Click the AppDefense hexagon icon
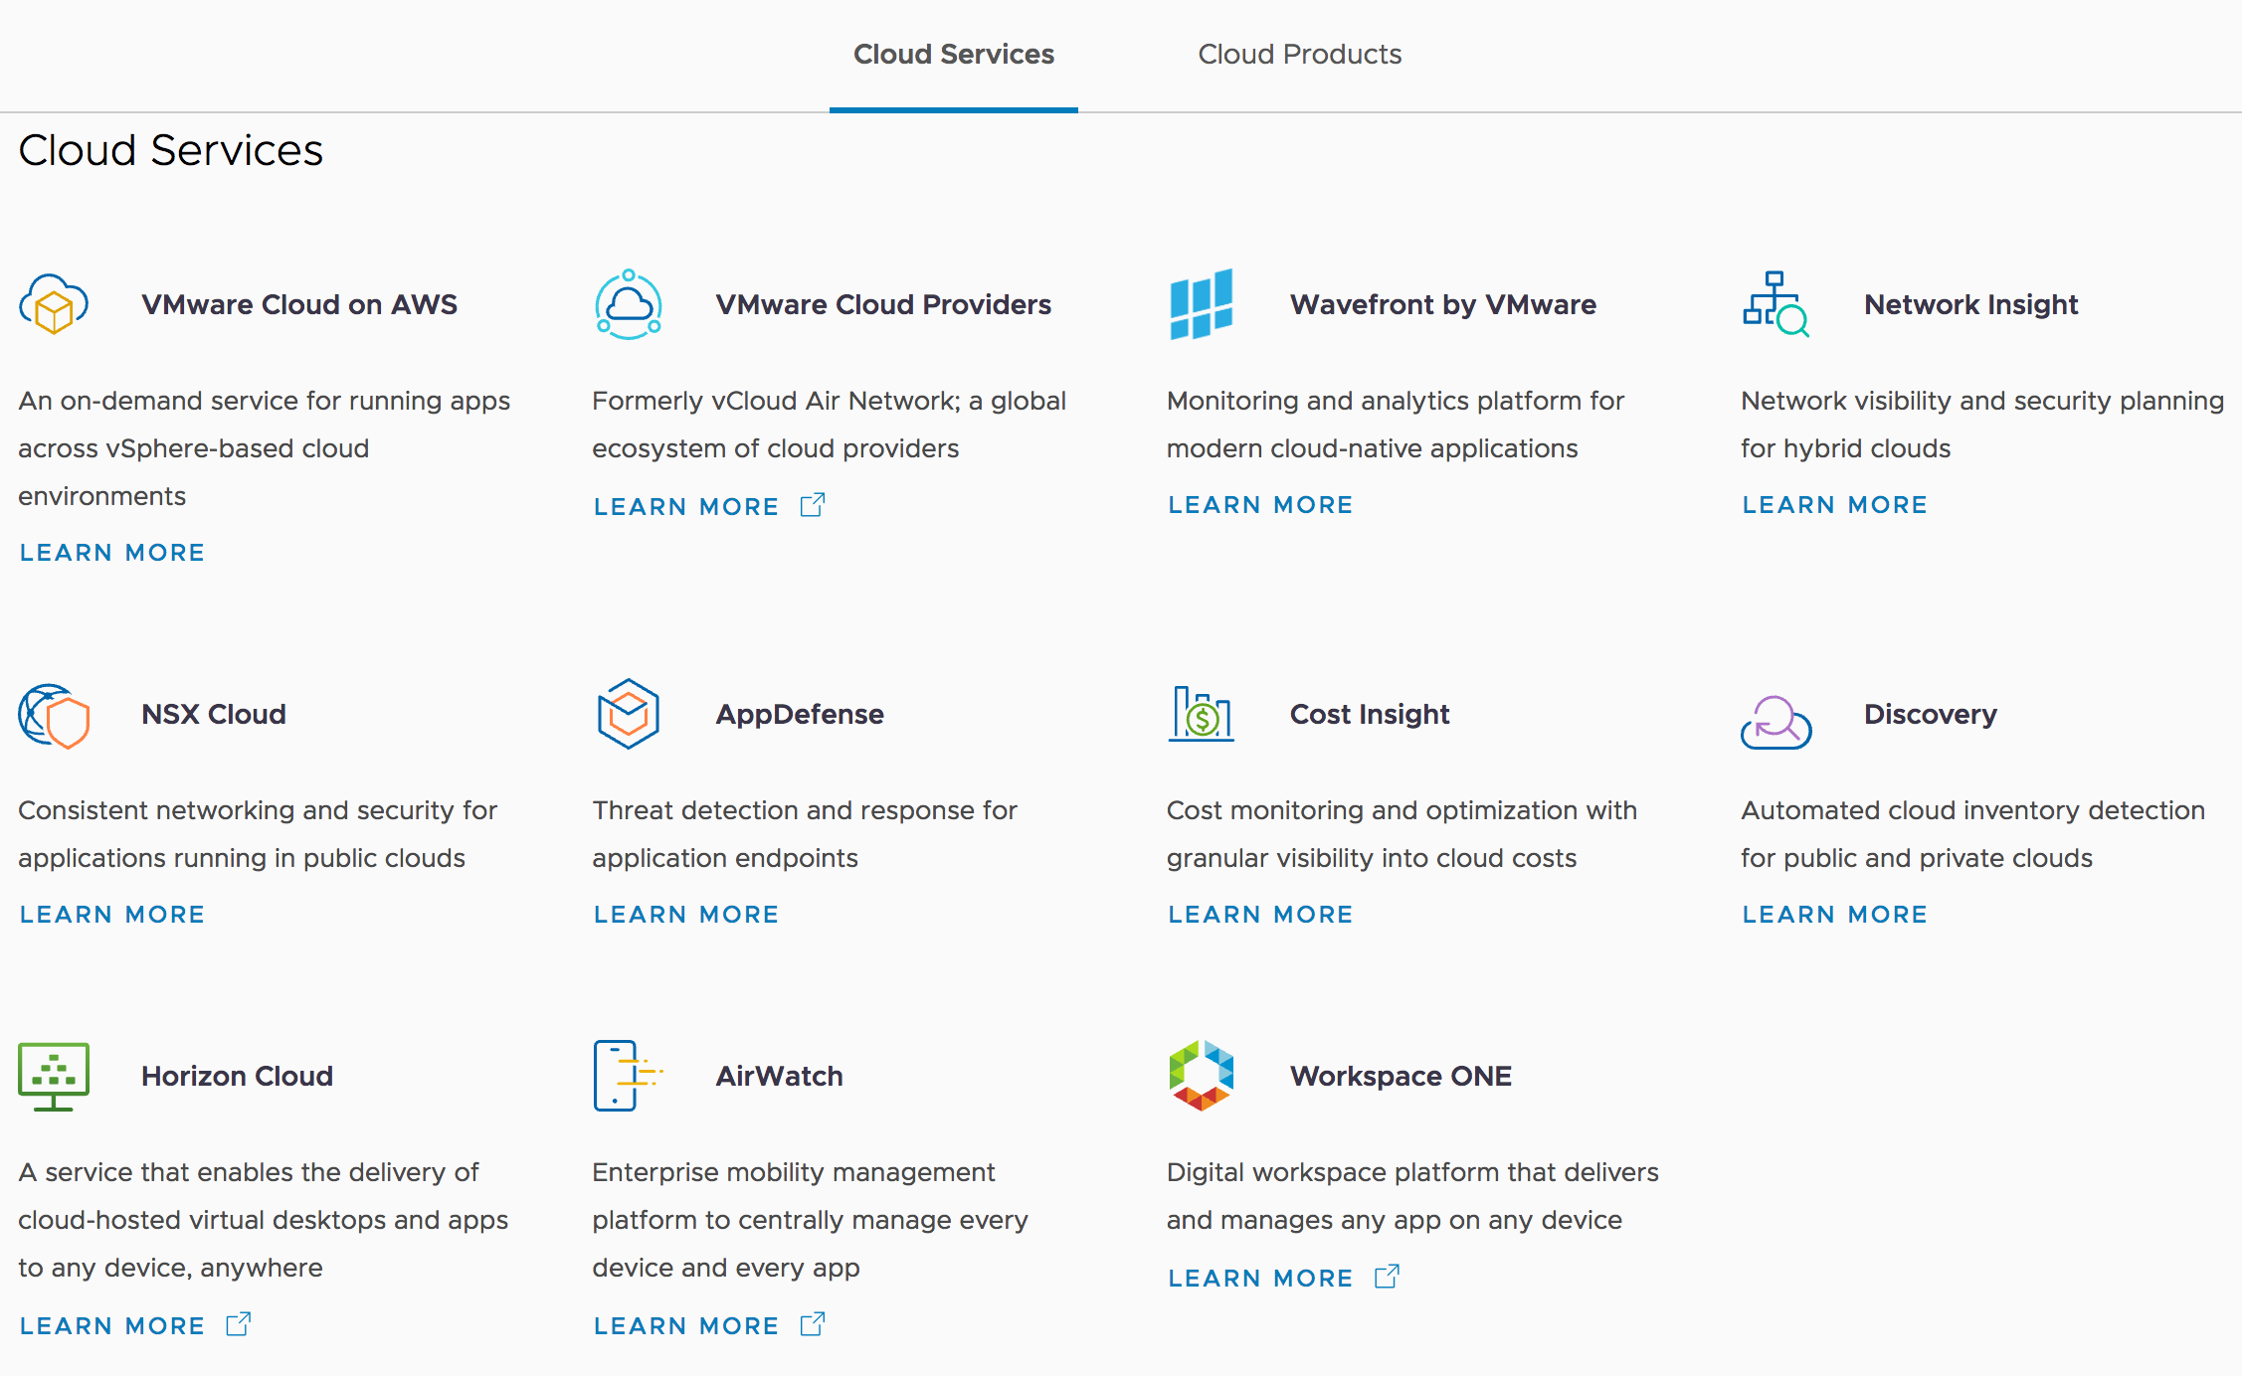 pyautogui.click(x=628, y=714)
